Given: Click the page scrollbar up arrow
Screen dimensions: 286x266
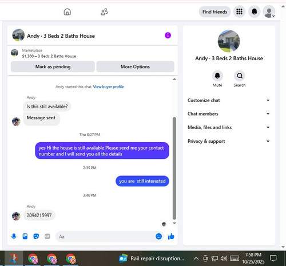Looking at the screenshot, I should click(283, 6).
